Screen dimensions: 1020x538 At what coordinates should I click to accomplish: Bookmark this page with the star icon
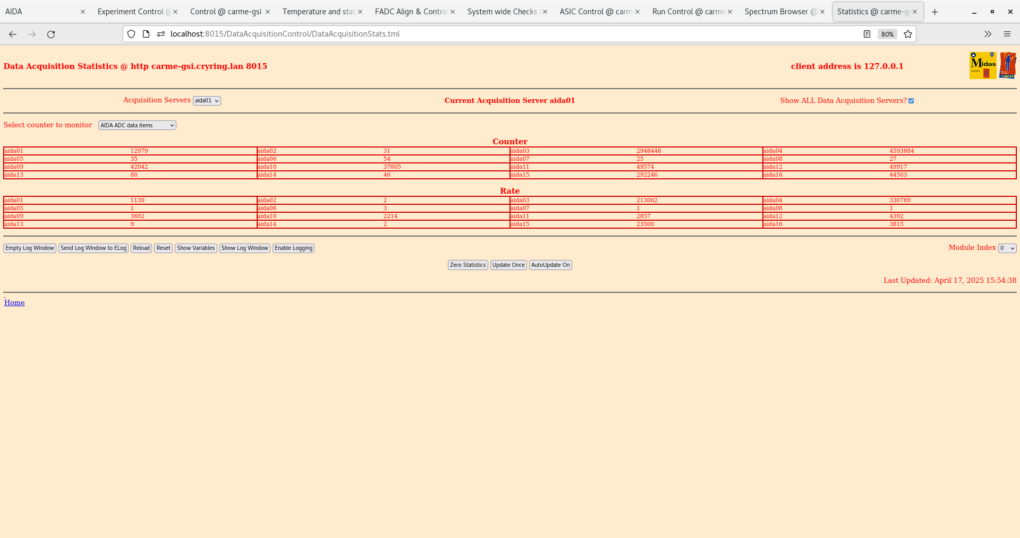tap(907, 34)
